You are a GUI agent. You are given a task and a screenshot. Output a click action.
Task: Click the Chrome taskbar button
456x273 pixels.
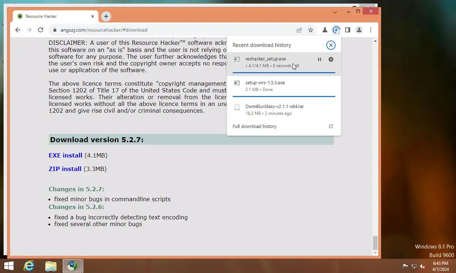(x=73, y=266)
